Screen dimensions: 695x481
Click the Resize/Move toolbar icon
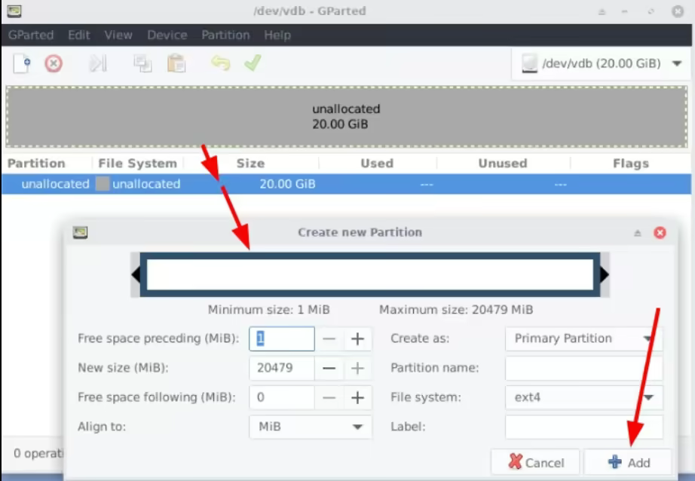98,64
